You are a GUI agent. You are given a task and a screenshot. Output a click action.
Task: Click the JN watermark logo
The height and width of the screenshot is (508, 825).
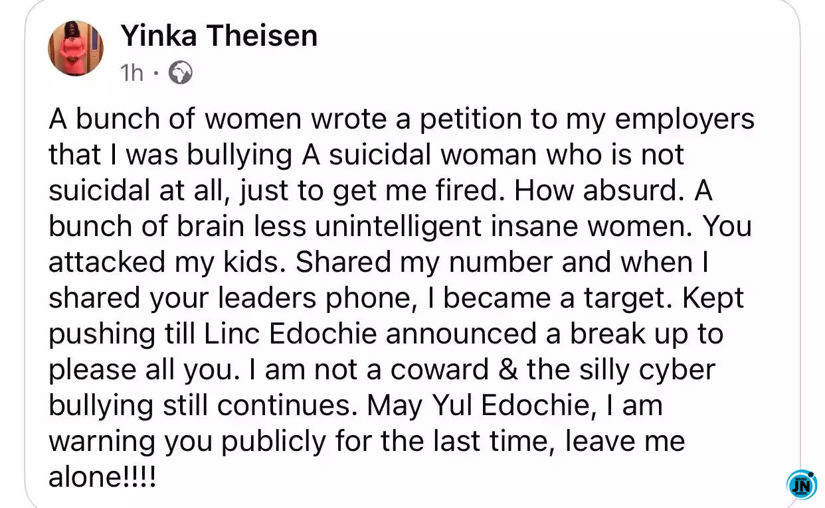click(x=802, y=485)
